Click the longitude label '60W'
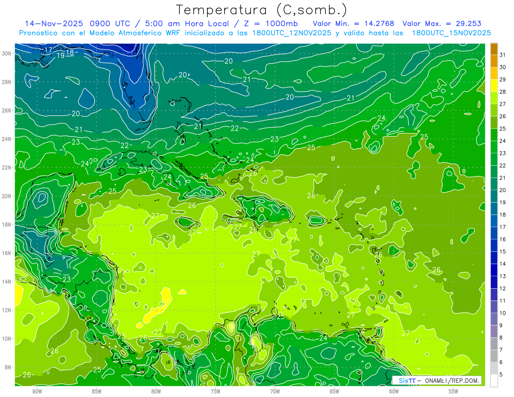 [394, 391]
